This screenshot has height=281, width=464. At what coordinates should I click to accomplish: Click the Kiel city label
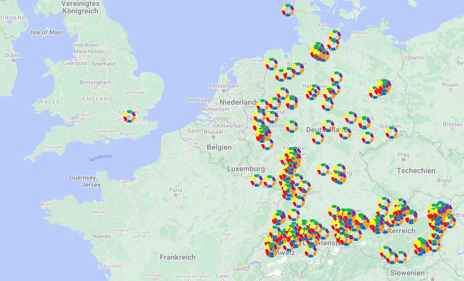(x=322, y=25)
